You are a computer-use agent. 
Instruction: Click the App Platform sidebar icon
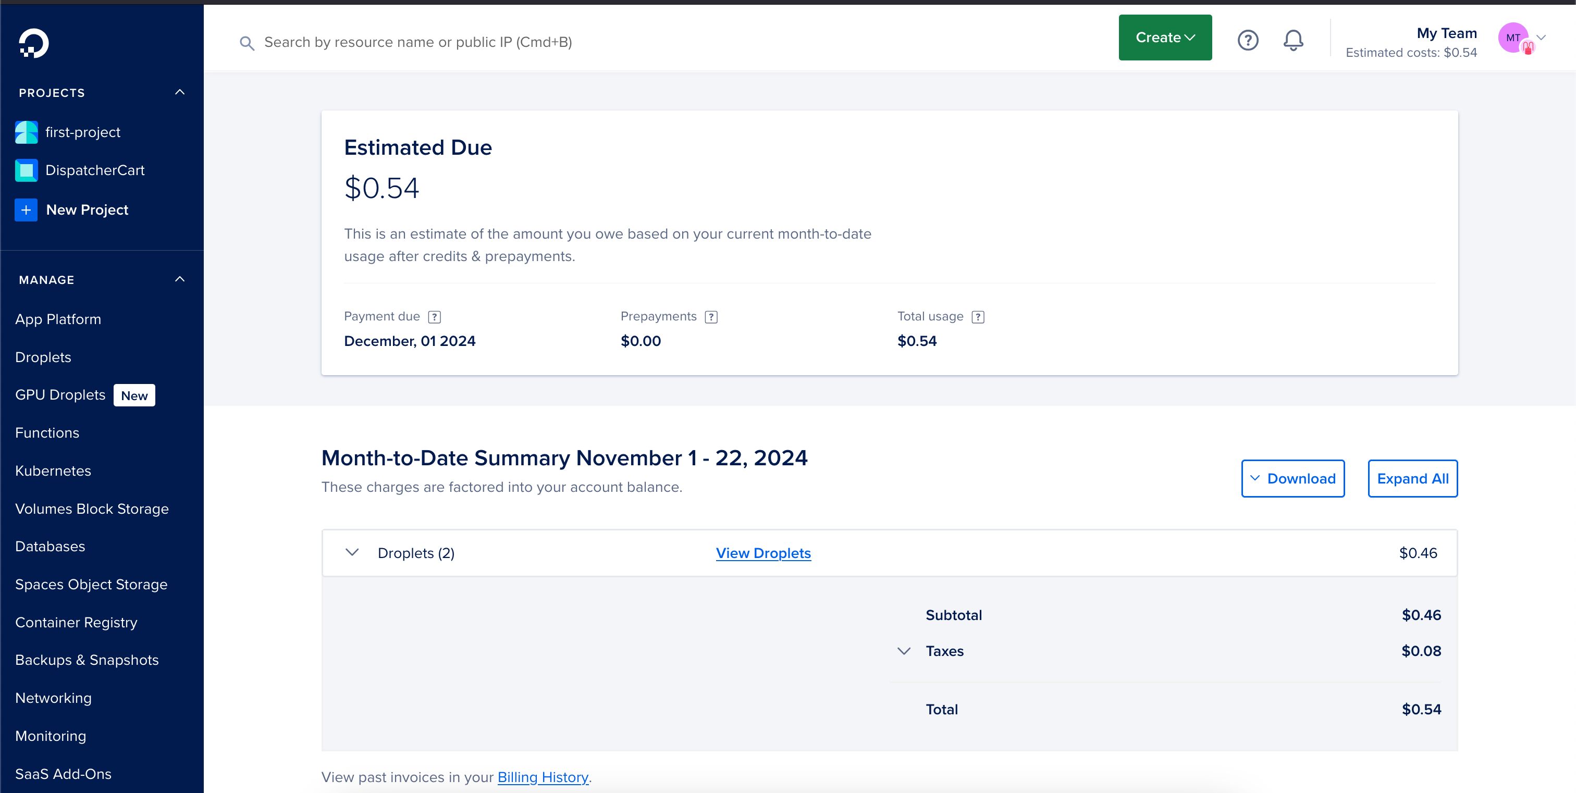[x=58, y=319]
